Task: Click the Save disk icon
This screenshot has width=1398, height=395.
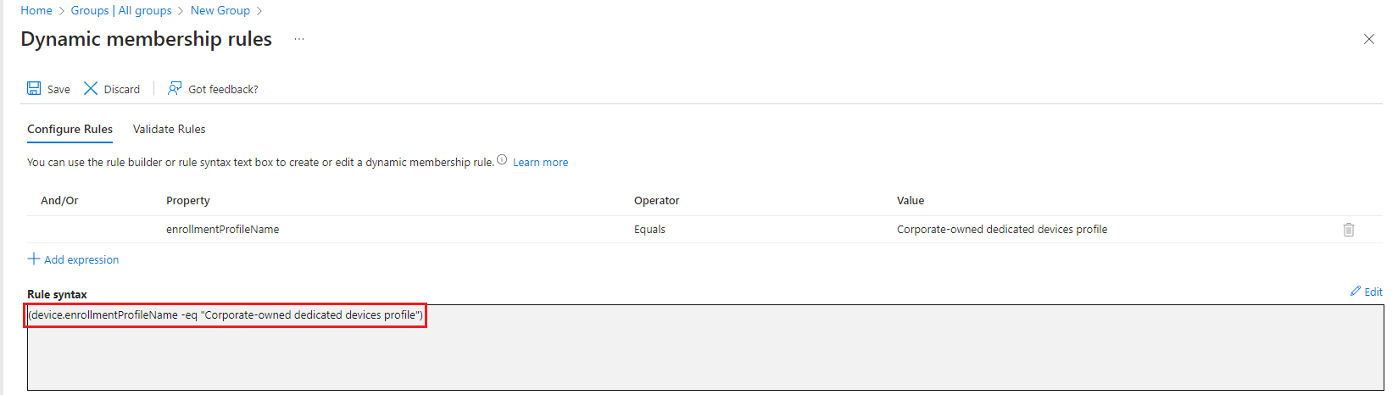Action: point(34,88)
